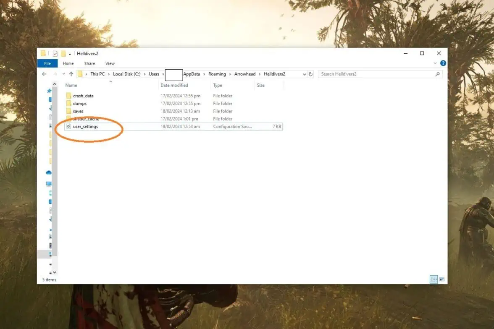
Task: Expand the chevron after Local Disk (C:)
Action: coord(145,74)
